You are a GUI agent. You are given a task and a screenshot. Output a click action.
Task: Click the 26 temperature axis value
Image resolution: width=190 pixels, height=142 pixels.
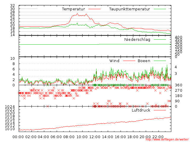pos(12,15)
